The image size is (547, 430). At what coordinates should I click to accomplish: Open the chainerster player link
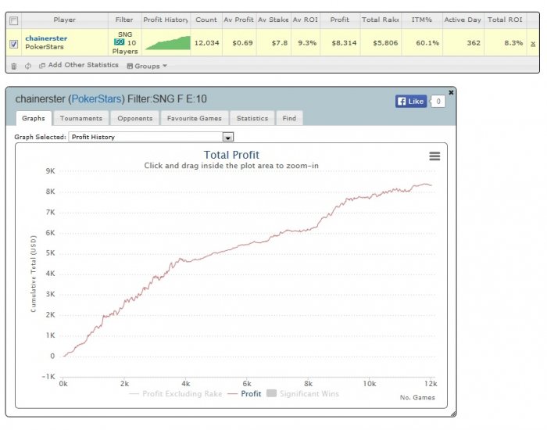coord(46,38)
